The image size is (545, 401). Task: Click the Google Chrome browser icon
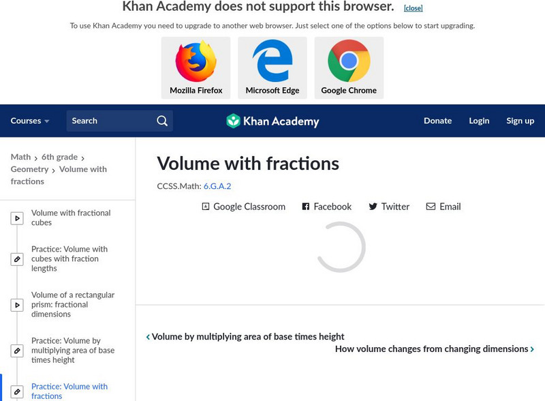tap(349, 61)
